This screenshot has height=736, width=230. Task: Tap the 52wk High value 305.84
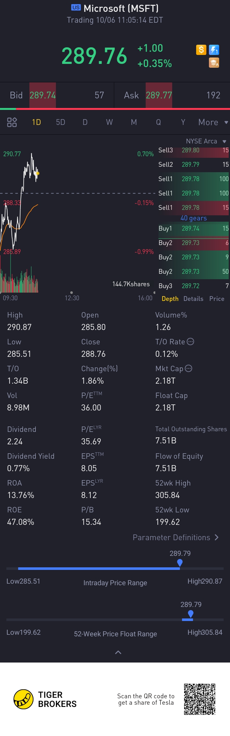point(167,495)
